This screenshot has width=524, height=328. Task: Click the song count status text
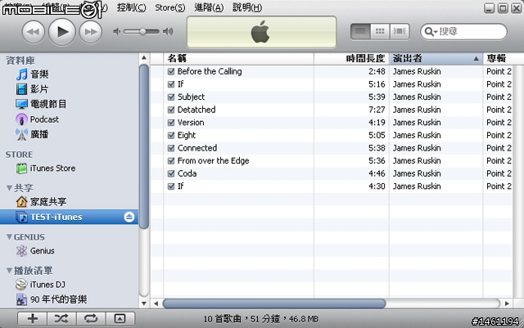point(260,319)
